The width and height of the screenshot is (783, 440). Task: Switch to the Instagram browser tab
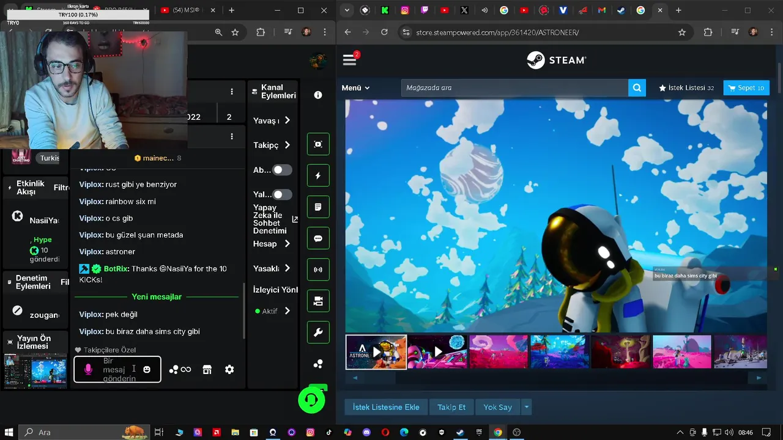coord(405,10)
